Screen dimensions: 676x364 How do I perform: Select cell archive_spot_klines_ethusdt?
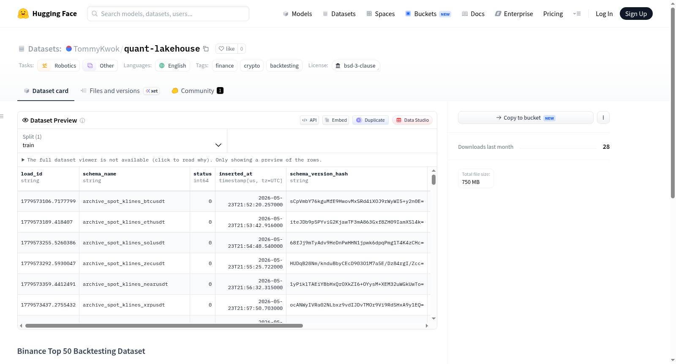pyautogui.click(x=134, y=222)
